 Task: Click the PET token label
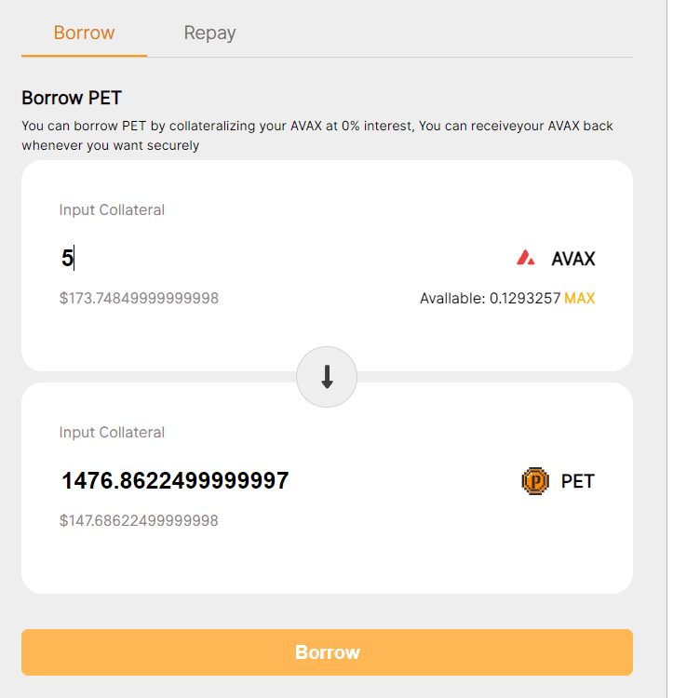(x=577, y=481)
